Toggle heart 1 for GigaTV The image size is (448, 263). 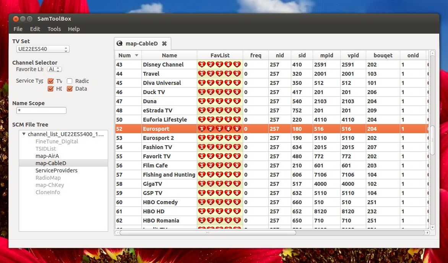coord(202,184)
